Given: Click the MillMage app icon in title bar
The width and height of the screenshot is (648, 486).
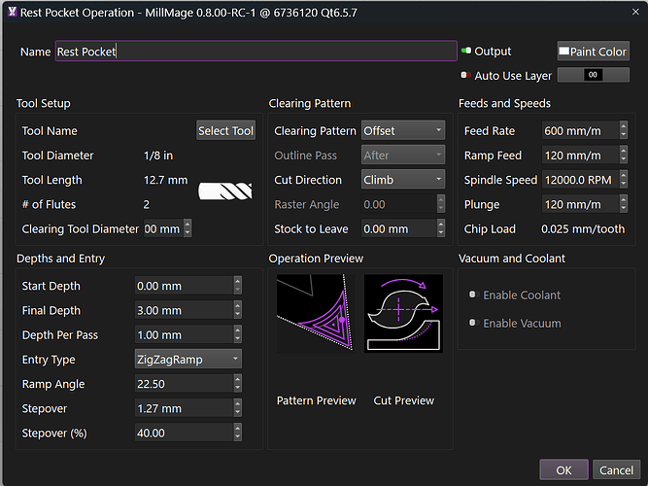Looking at the screenshot, I should (12, 12).
